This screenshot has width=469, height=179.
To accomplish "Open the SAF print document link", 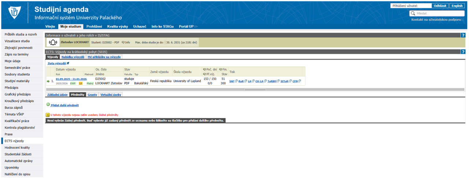I will coord(232,81).
